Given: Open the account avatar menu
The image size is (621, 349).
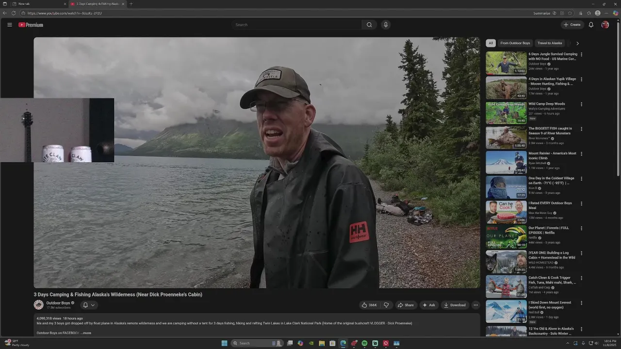Looking at the screenshot, I should click(605, 25).
